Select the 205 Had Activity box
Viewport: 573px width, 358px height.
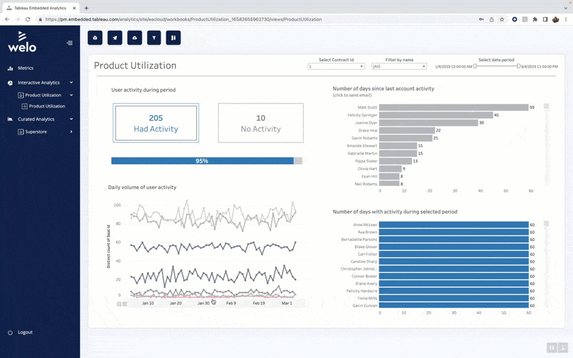(155, 123)
